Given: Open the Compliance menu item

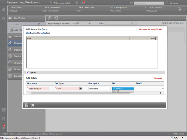Looking at the screenshot, I should pos(15,76).
